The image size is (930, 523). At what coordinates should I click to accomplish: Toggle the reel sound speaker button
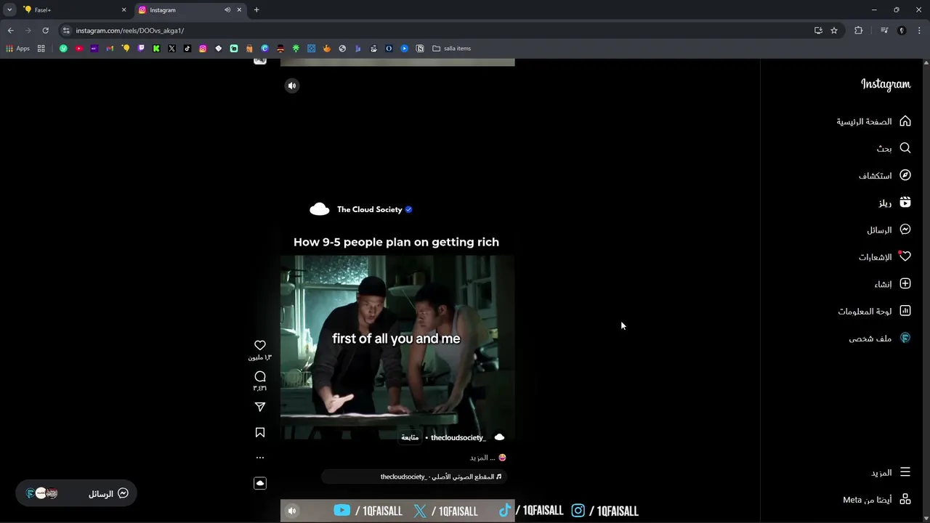coord(292,86)
